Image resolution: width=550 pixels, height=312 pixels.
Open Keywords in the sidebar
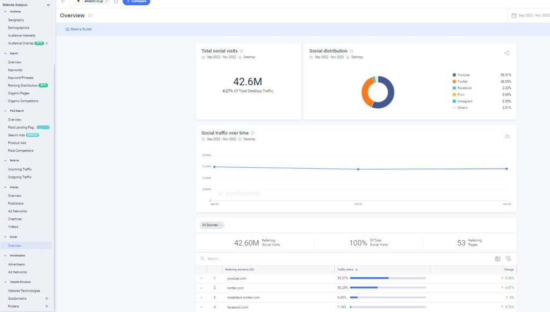(15, 70)
